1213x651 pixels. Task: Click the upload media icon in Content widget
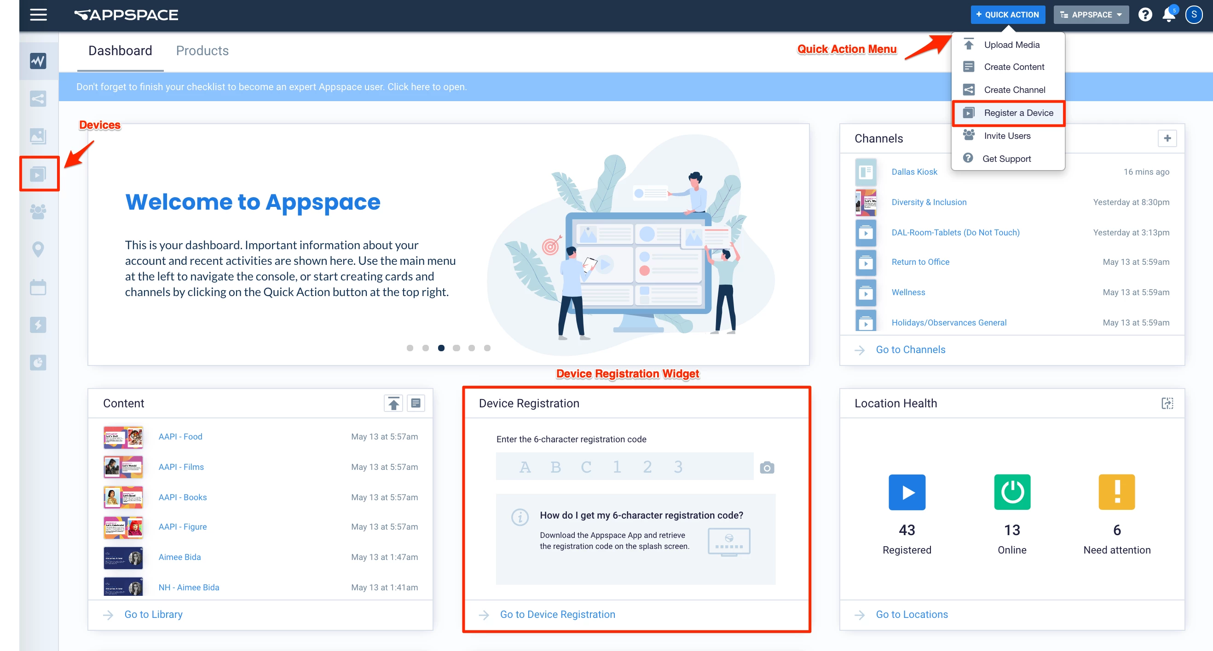(x=393, y=403)
